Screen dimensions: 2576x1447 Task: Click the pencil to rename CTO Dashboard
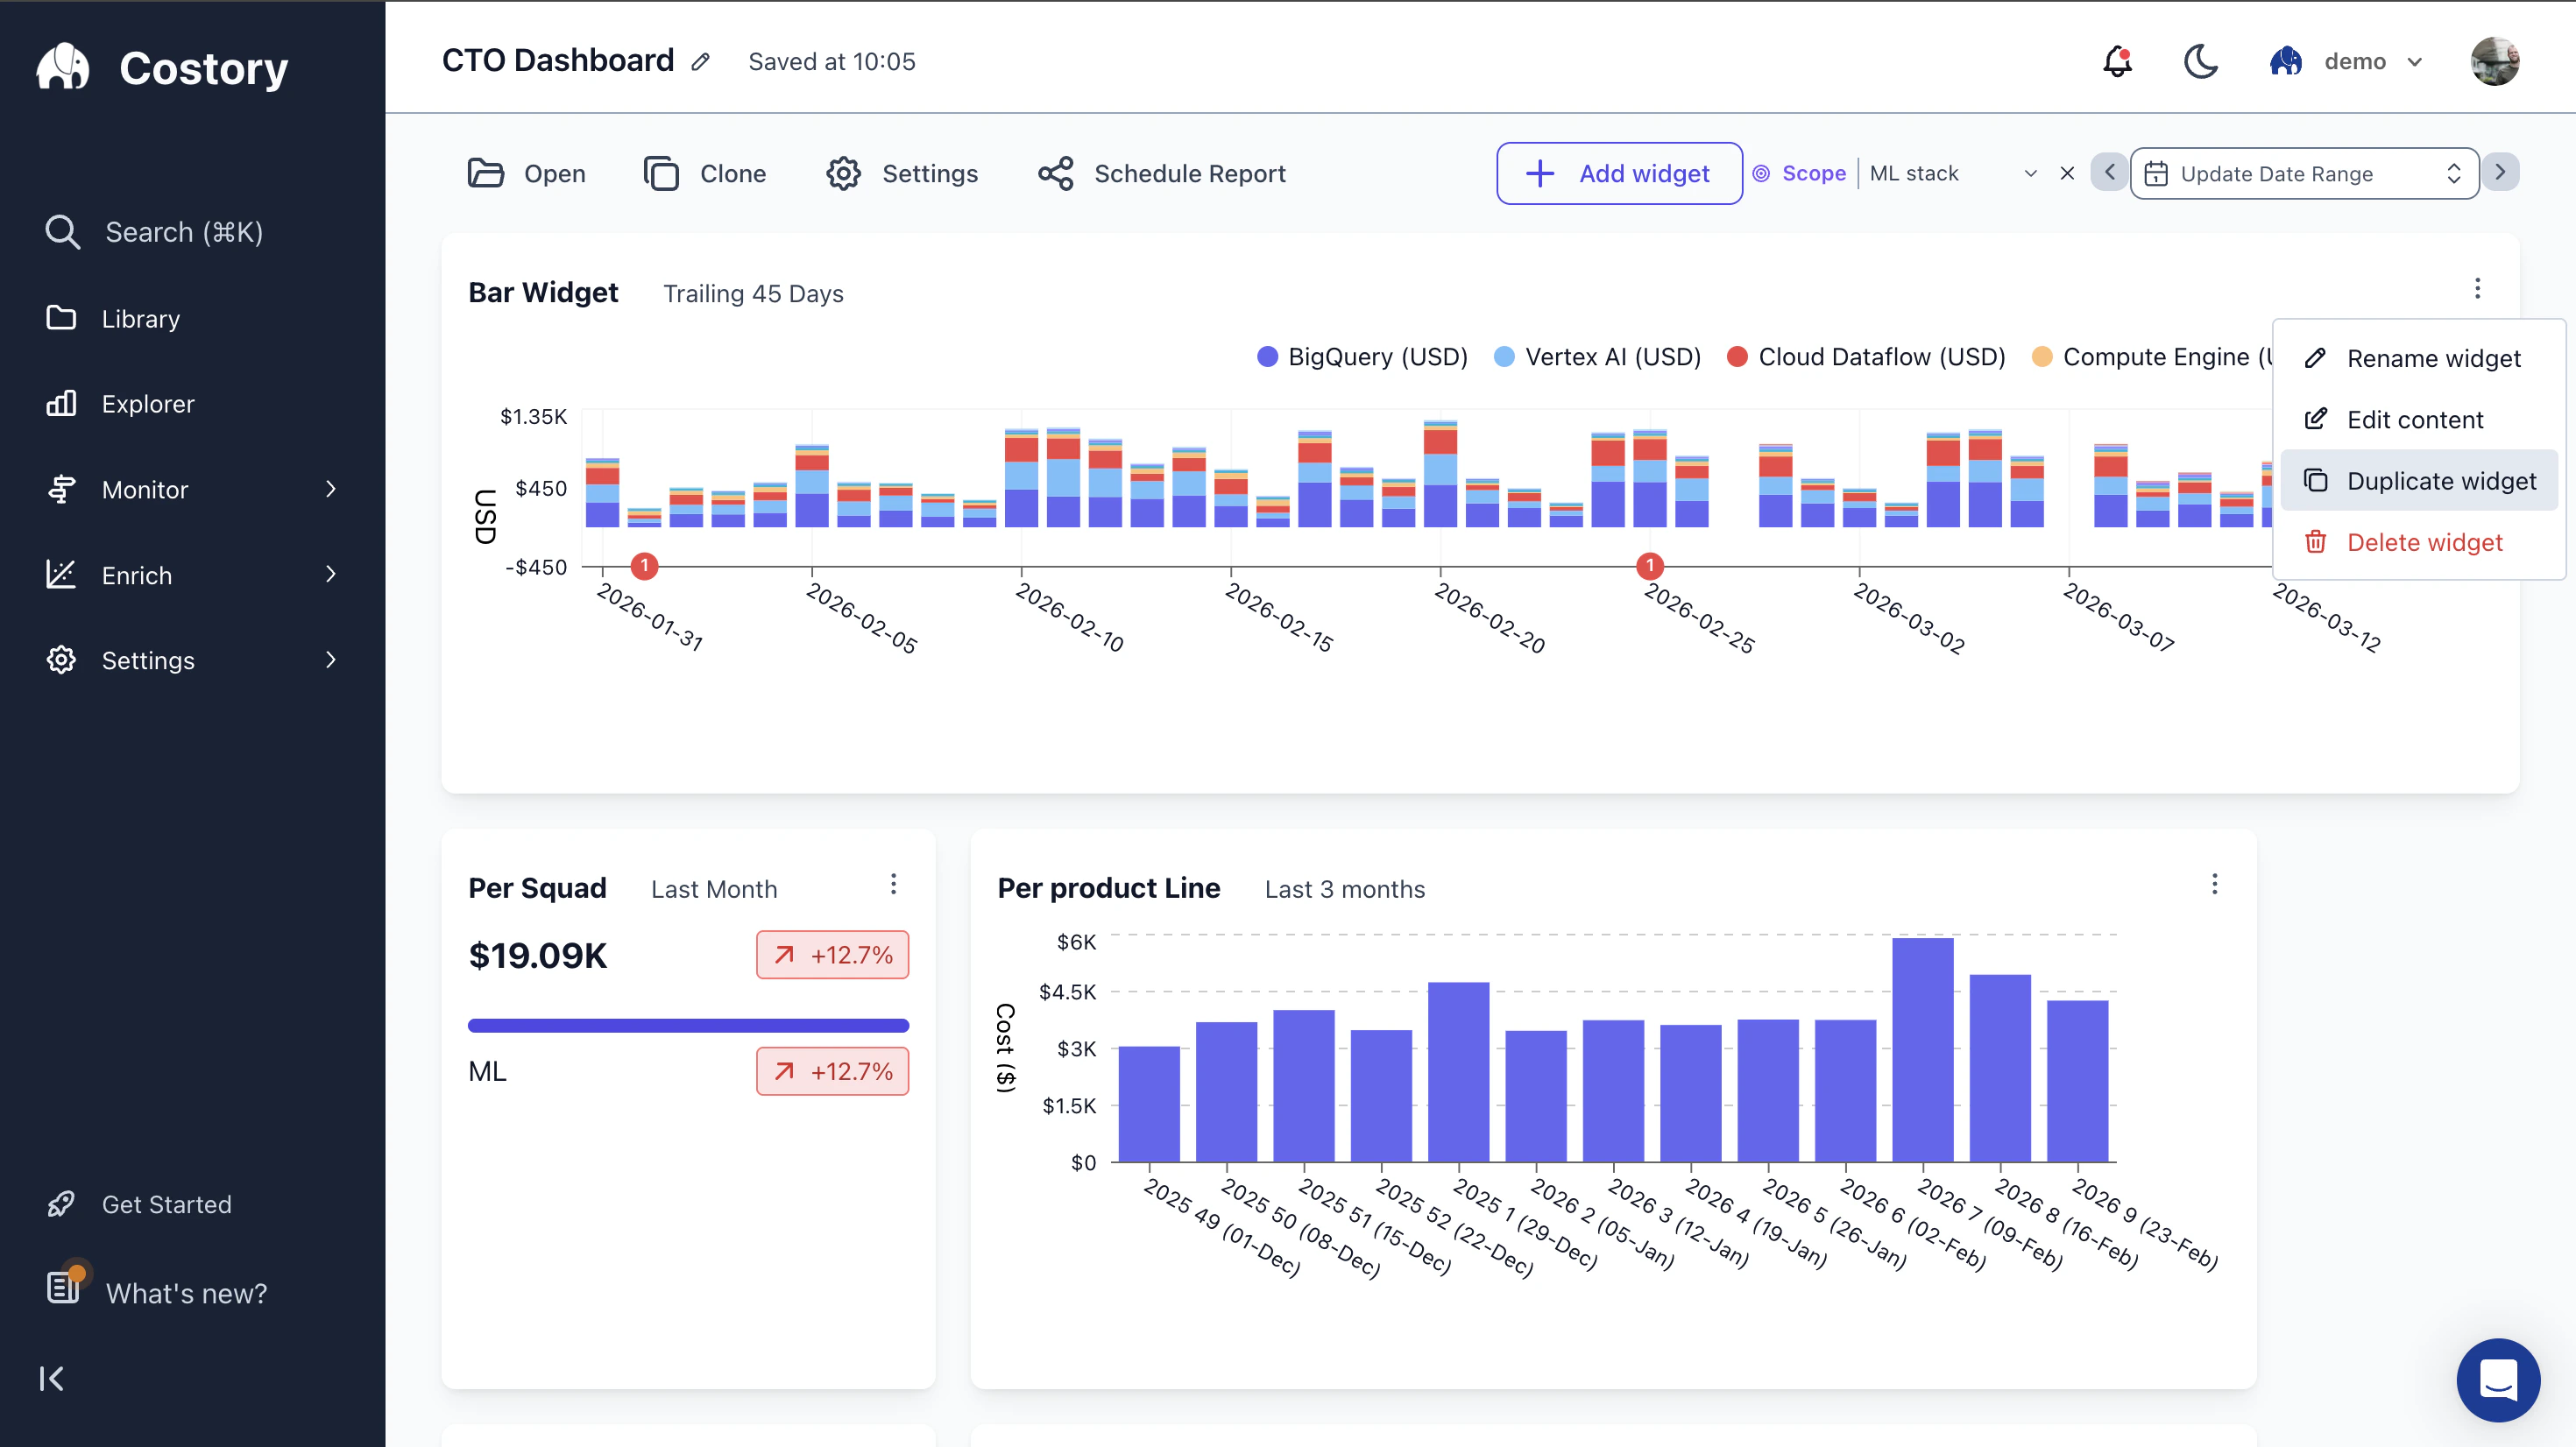(700, 61)
